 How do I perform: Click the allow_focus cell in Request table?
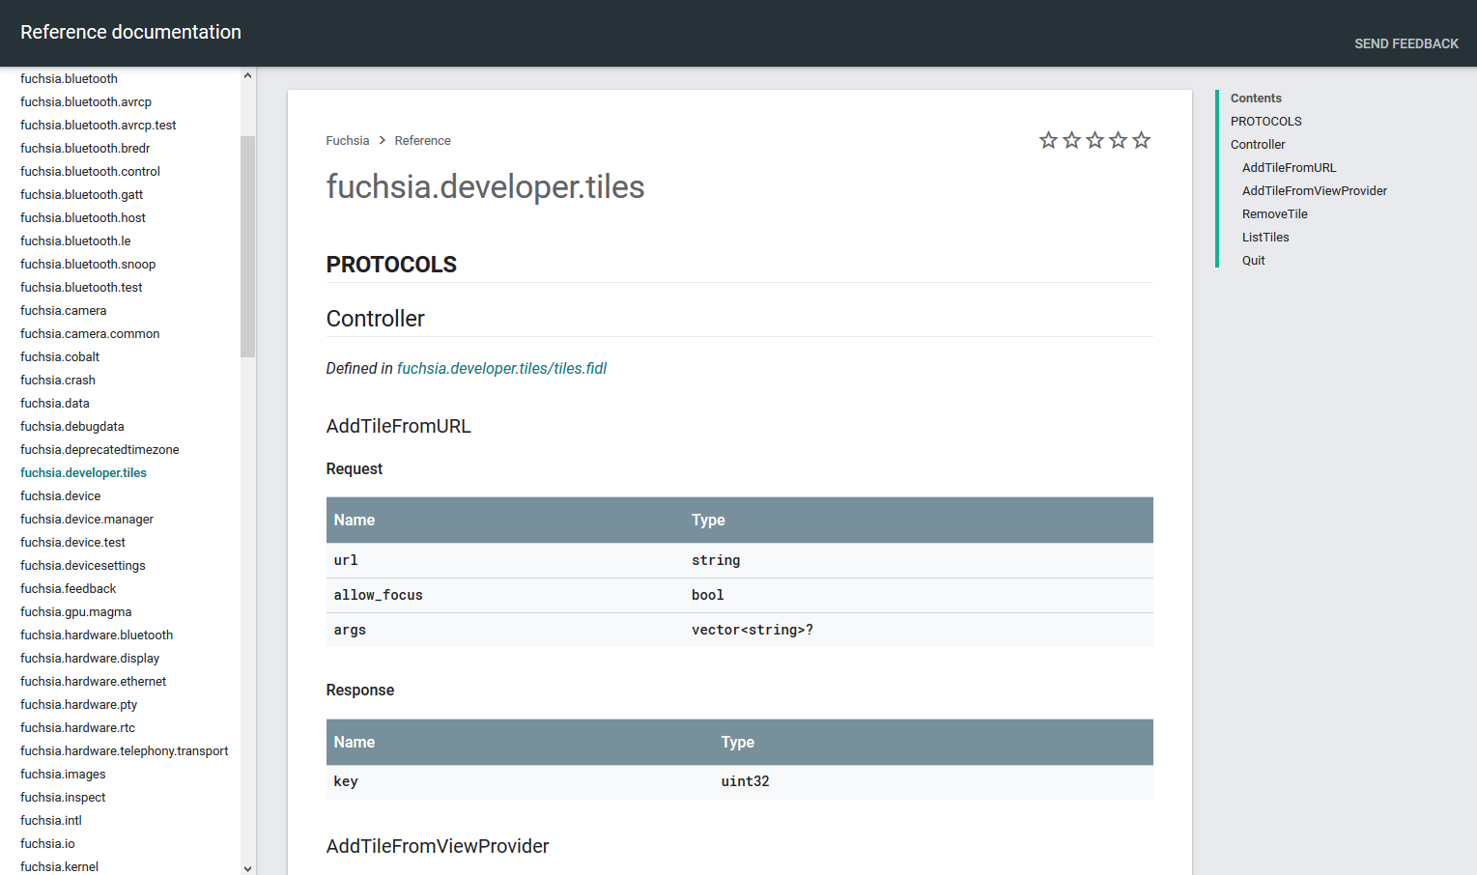coord(505,595)
